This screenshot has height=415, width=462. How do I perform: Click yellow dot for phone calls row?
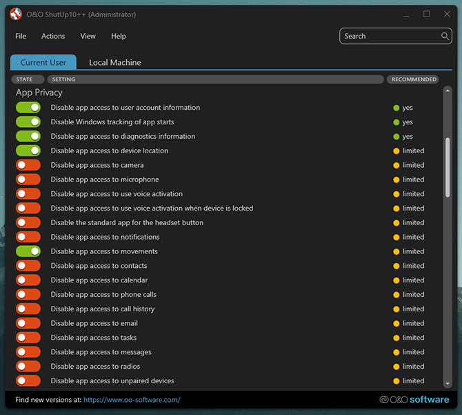click(396, 295)
